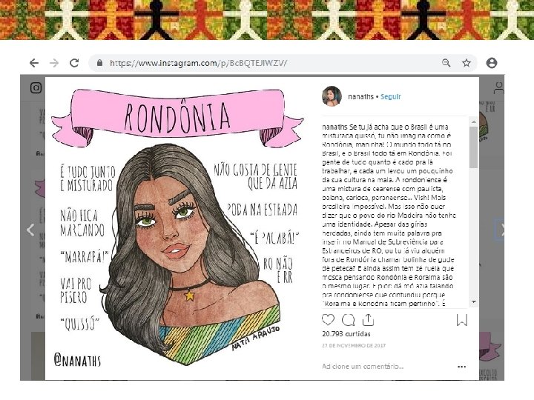Bookmark this page with the star icon

point(467,63)
